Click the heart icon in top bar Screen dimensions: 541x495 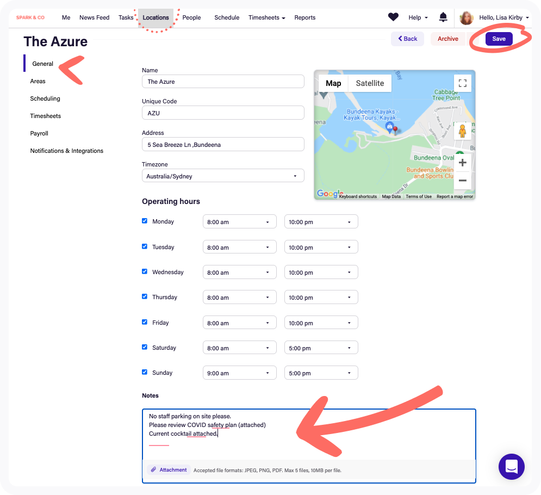coord(393,17)
